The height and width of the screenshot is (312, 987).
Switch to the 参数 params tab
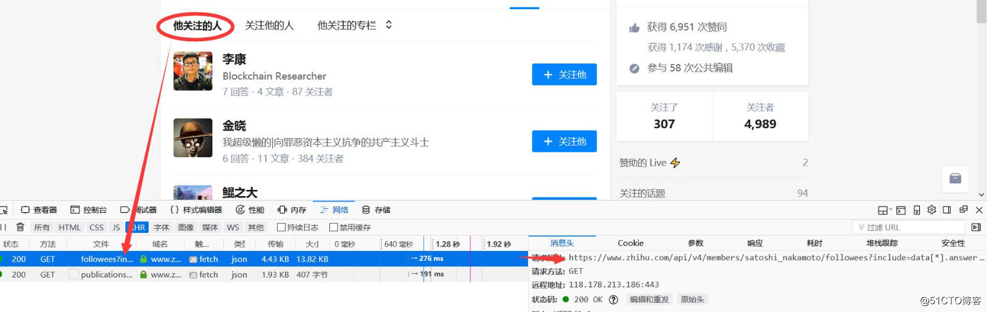click(695, 243)
